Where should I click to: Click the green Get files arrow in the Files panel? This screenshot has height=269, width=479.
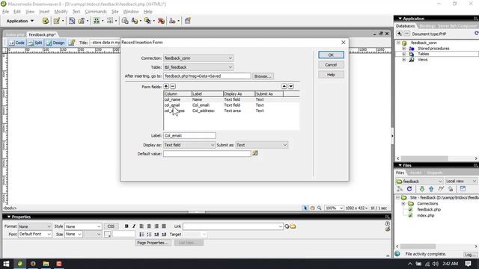click(422, 189)
